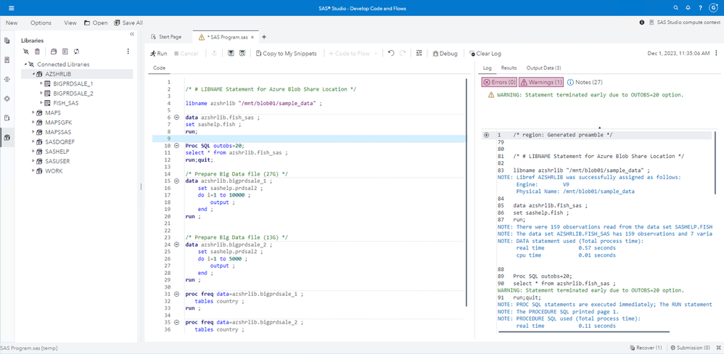Refresh the Libraries panel

point(77,52)
